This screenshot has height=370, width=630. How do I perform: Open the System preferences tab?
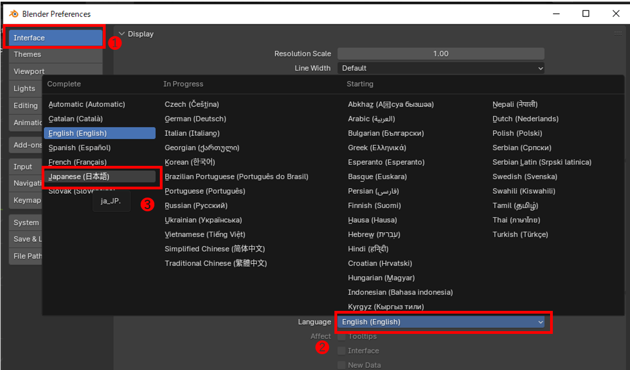26,222
